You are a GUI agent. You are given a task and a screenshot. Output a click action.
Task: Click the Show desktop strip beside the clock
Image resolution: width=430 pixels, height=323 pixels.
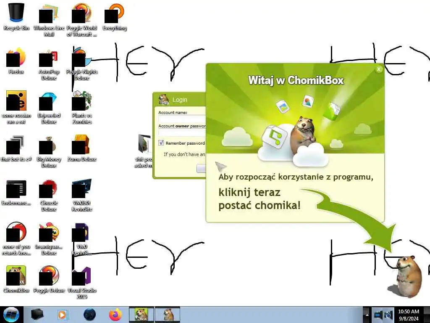coord(427,315)
